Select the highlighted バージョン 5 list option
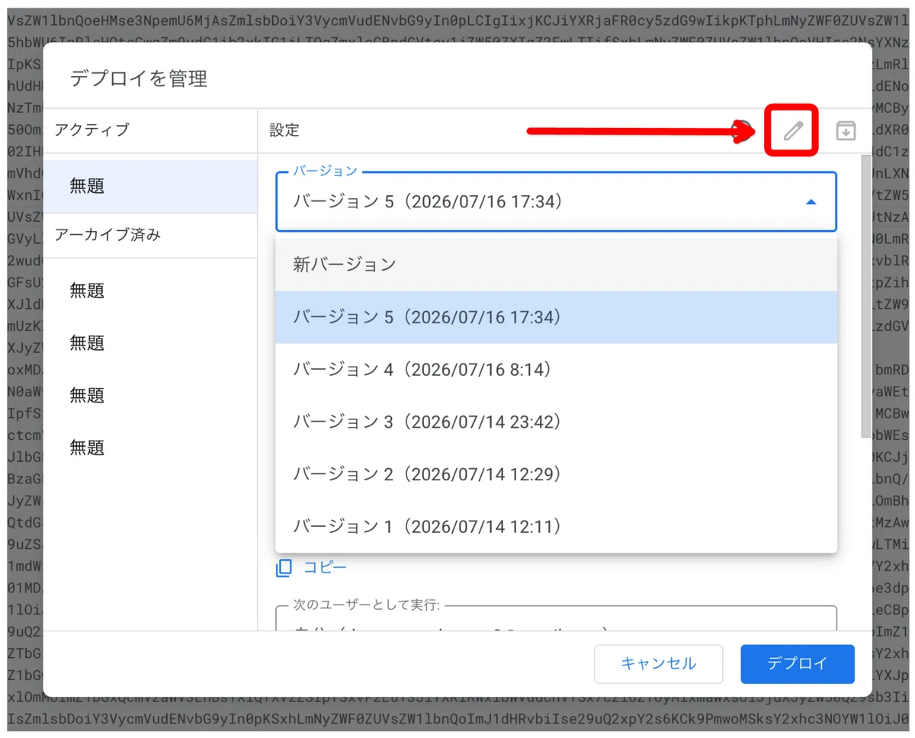 click(556, 316)
